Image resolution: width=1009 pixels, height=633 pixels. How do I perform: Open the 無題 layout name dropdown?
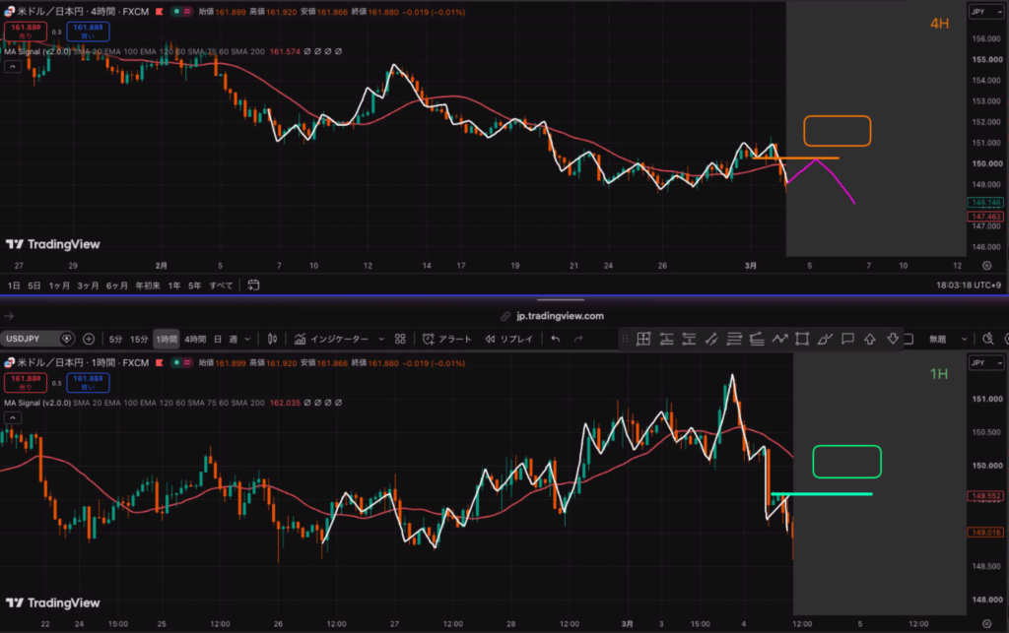click(x=948, y=339)
